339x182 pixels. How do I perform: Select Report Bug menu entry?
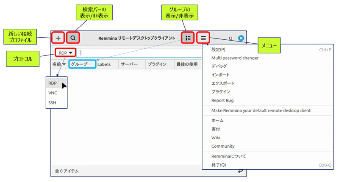(x=268, y=100)
